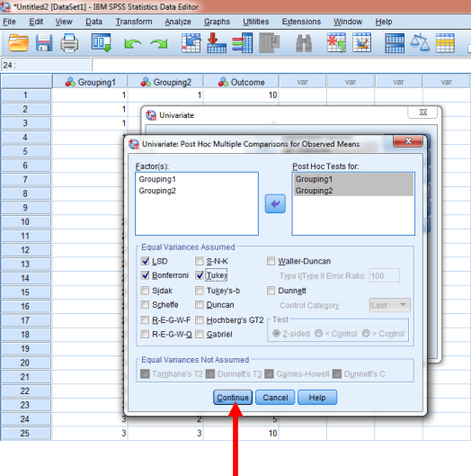Image resolution: width=471 pixels, height=476 pixels.
Task: Uncheck the Tukey checkbox
Action: tap(200, 275)
